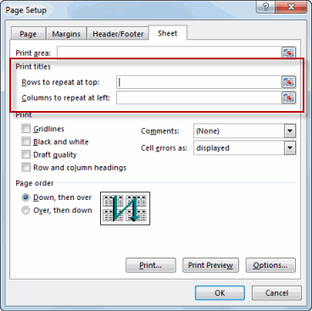The image size is (312, 311).
Task: Click the Help question mark button
Action: (265, 7)
